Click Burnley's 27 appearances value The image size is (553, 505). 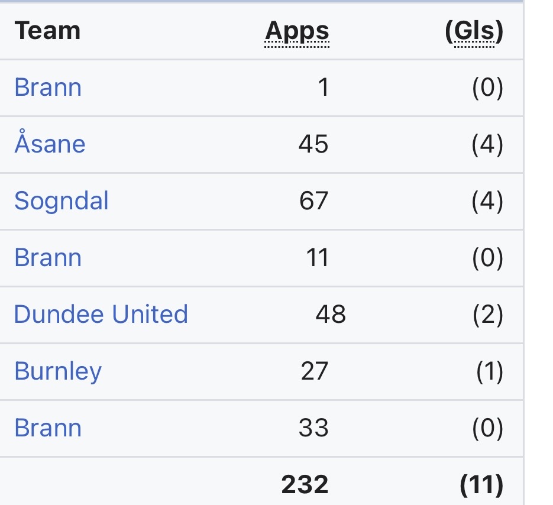click(x=313, y=371)
